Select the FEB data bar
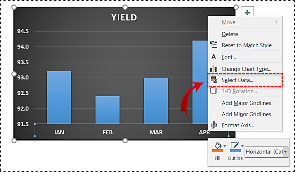The width and height of the screenshot is (295, 172). (x=107, y=110)
